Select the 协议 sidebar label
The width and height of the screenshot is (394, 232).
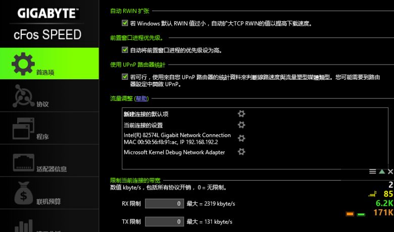(x=42, y=104)
